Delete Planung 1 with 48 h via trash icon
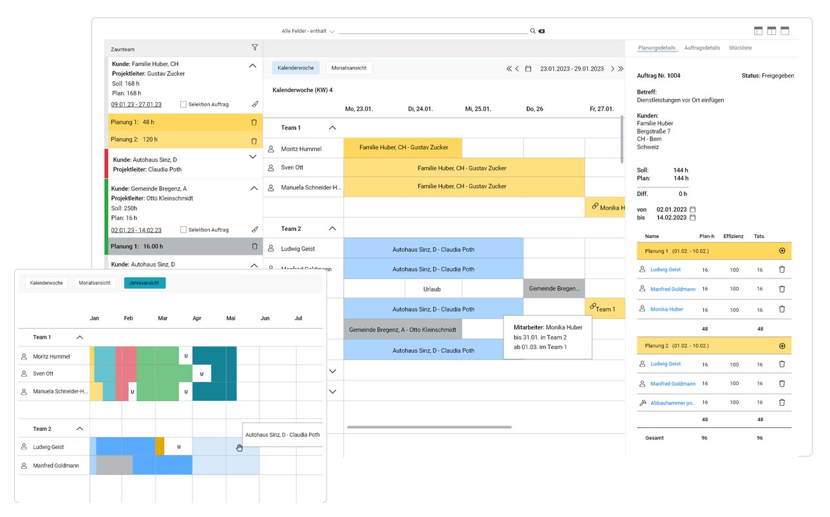Screen dimensions: 830x517 tap(254, 122)
